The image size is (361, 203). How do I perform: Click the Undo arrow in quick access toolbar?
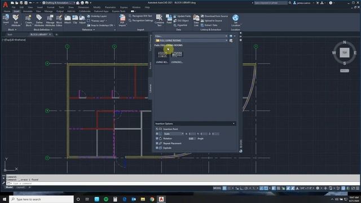(30, 3)
